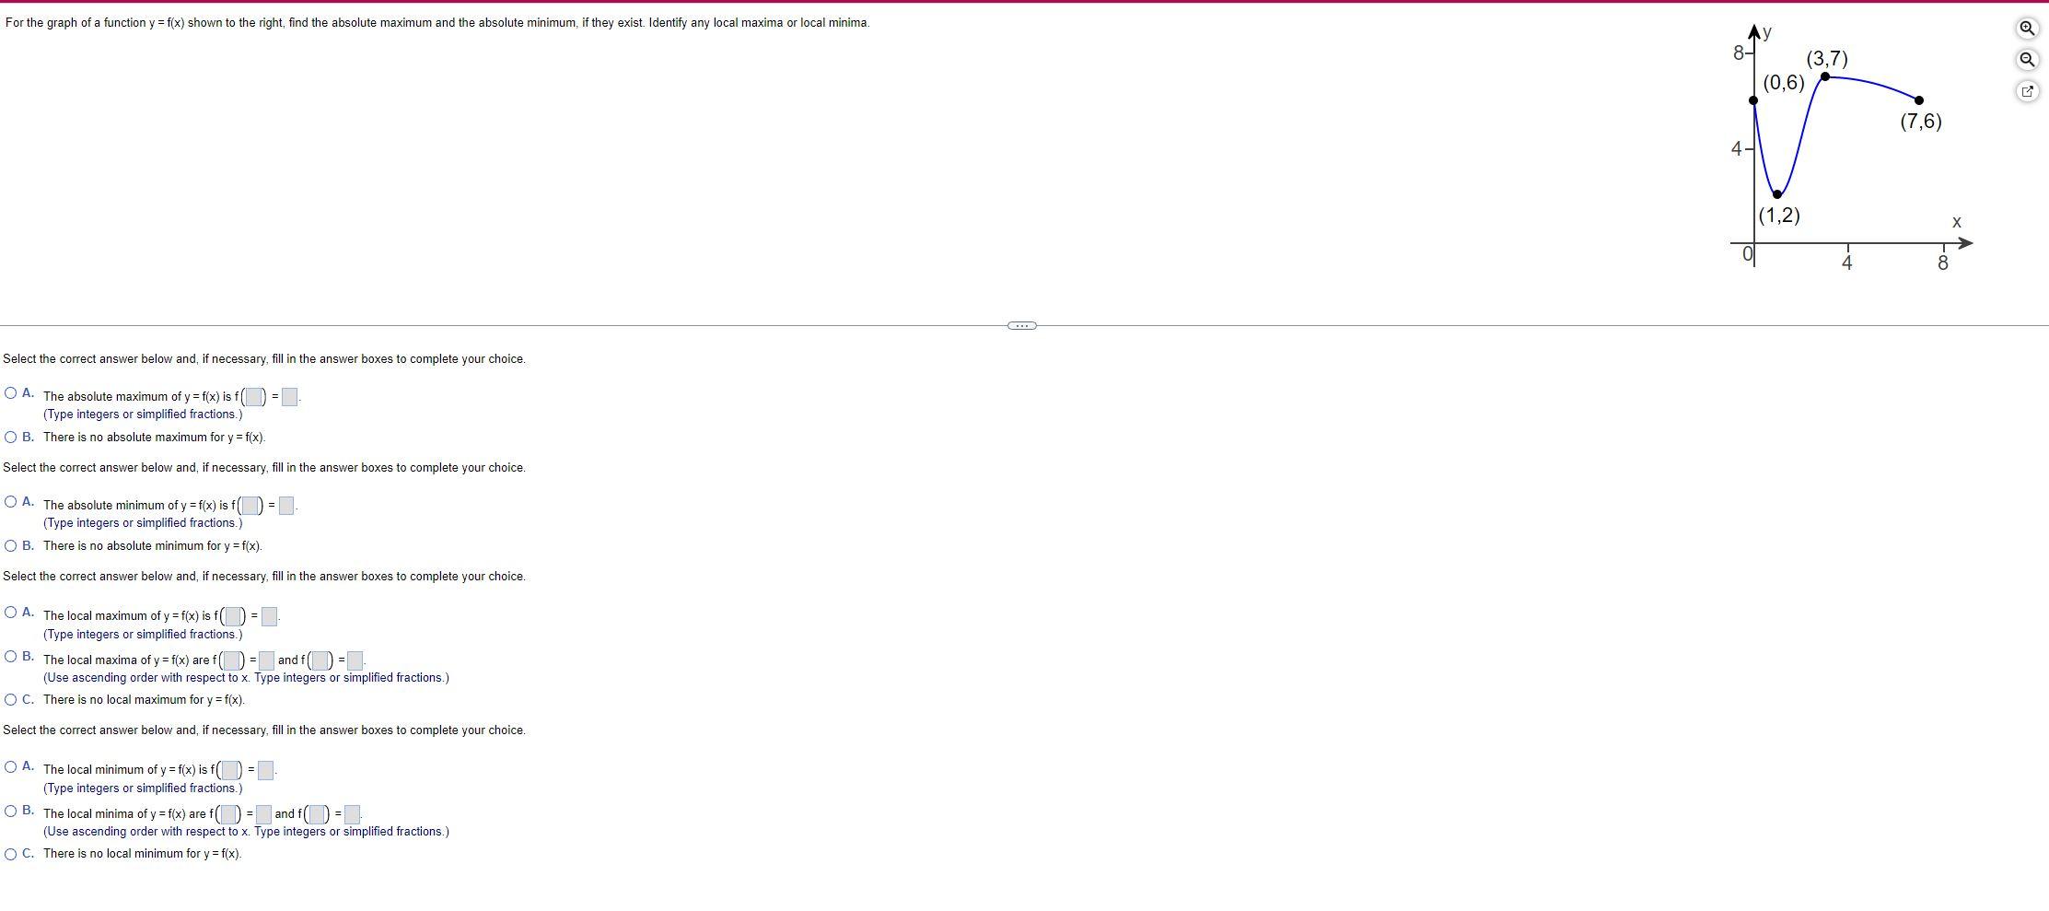Image resolution: width=2049 pixels, height=911 pixels.
Task: Open graph in a new window
Action: click(x=2027, y=91)
